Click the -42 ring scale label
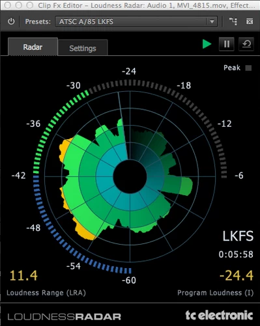The image size is (260, 326). [18, 175]
